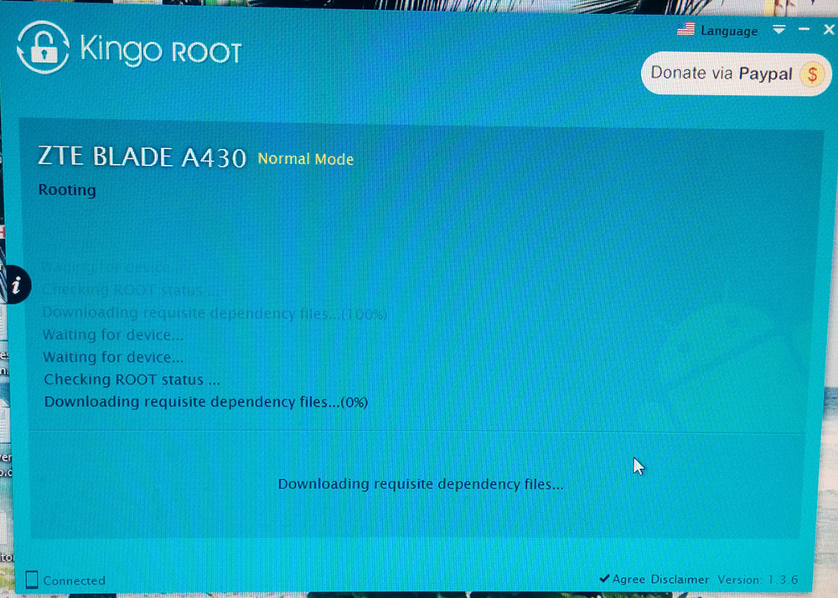Viewport: 838px width, 598px height.
Task: Click the US flag language icon
Action: click(x=685, y=29)
